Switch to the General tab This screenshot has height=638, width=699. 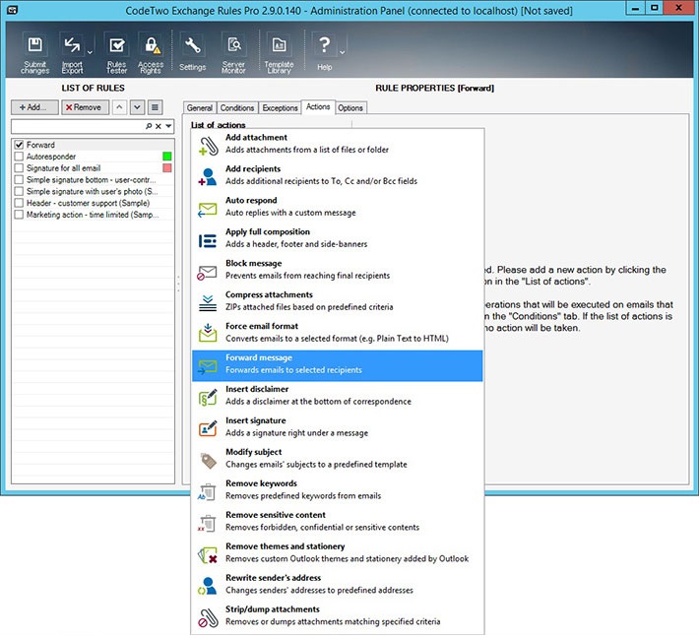199,108
